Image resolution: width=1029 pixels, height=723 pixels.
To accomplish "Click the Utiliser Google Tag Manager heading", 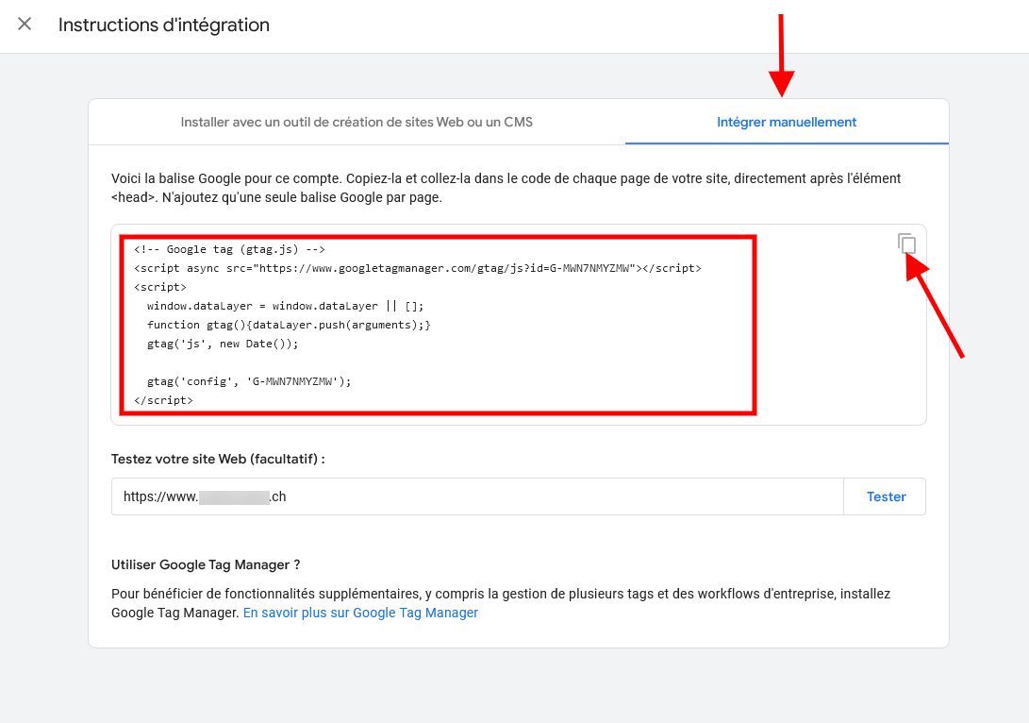I will pyautogui.click(x=206, y=564).
